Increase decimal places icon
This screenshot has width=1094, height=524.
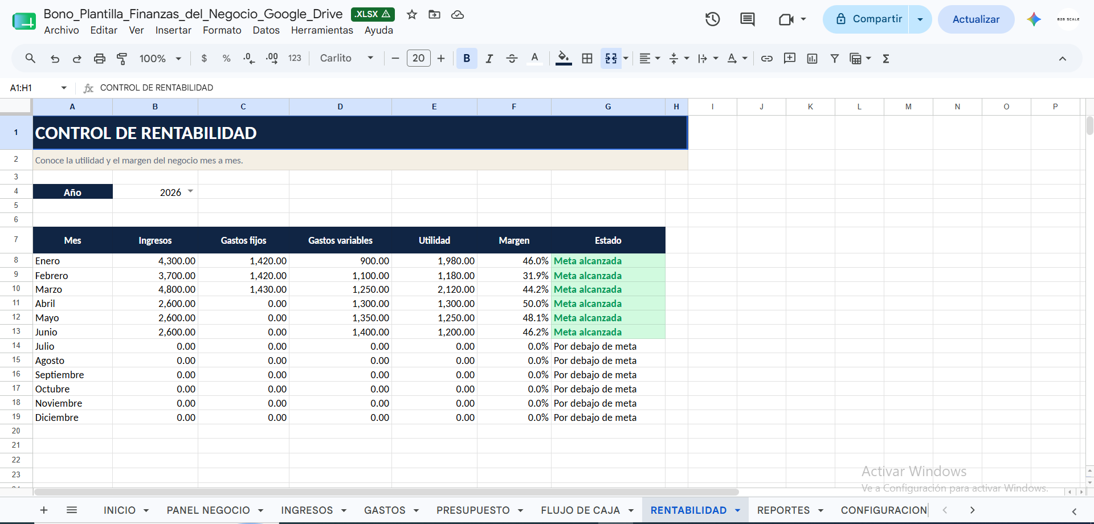tap(272, 58)
